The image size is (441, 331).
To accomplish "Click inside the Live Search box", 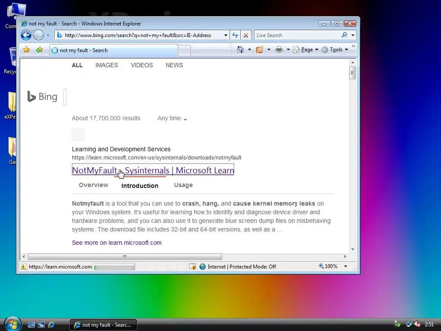I will click(x=297, y=35).
